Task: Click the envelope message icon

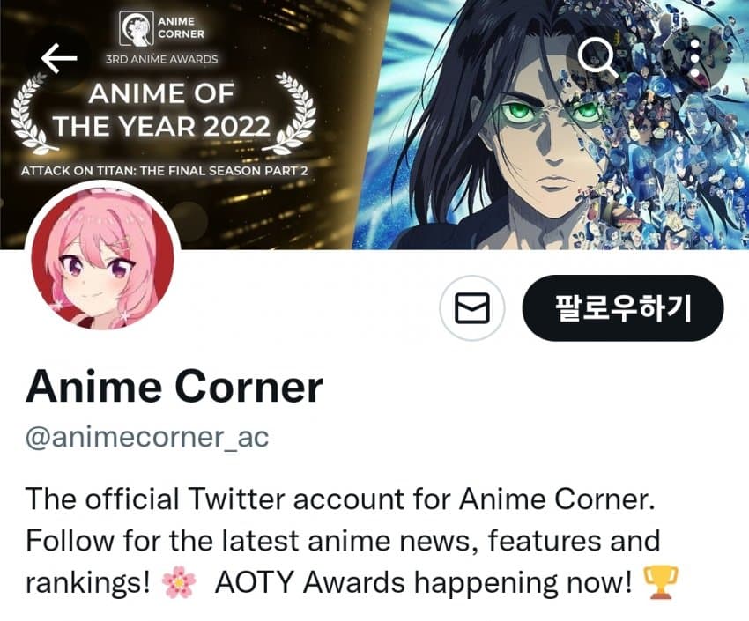Action: click(472, 308)
